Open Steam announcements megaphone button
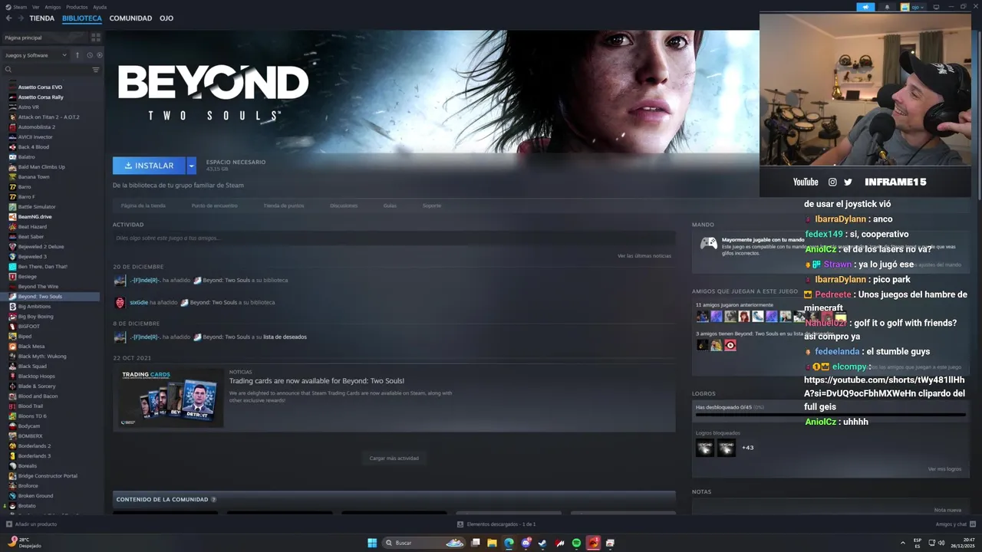This screenshot has height=552, width=982. pos(865,7)
